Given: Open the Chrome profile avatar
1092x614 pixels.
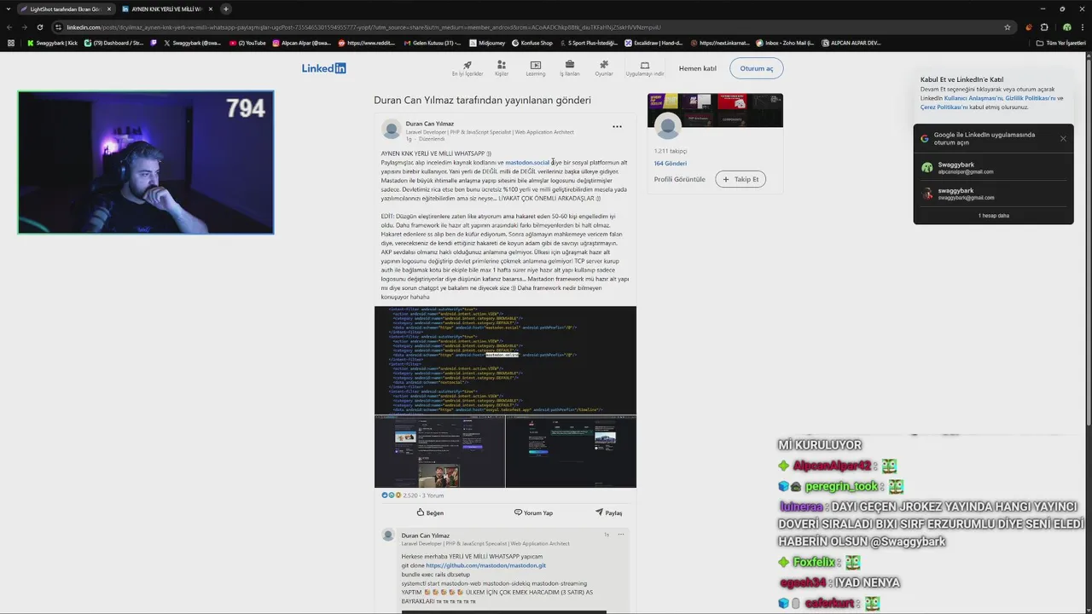Looking at the screenshot, I should pos(1066,26).
